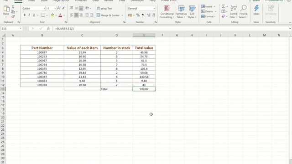Click the AutoSum sigma icon
Screen dimensions: 292x164
[x=223, y=6]
